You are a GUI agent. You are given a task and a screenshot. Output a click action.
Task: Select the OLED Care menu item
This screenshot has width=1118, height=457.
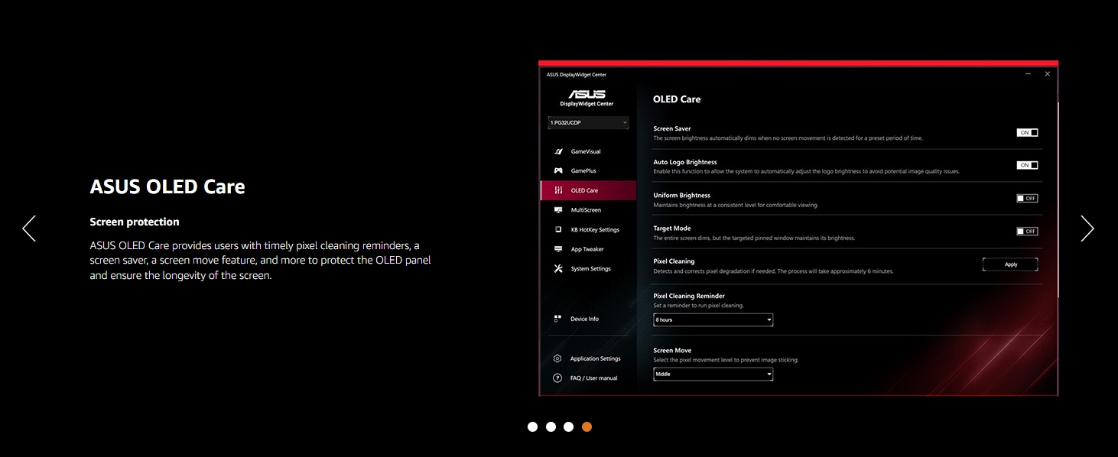pos(588,190)
